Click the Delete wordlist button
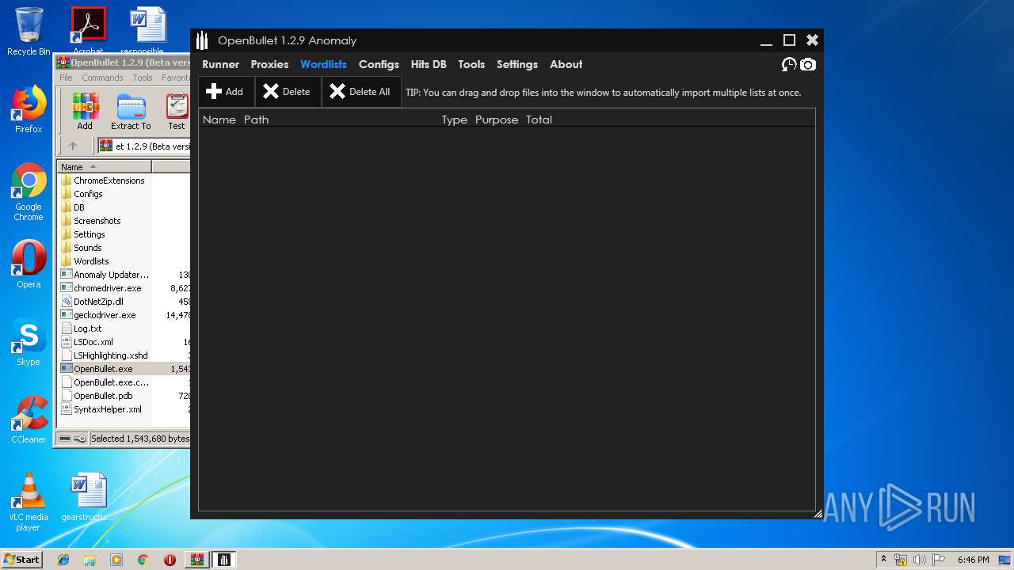This screenshot has width=1014, height=570. pos(288,92)
